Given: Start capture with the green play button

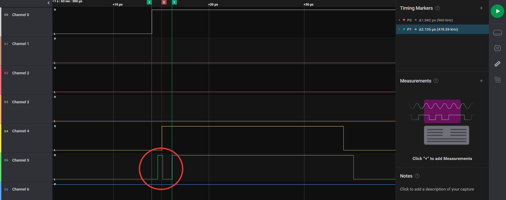Looking at the screenshot, I should point(497,11).
